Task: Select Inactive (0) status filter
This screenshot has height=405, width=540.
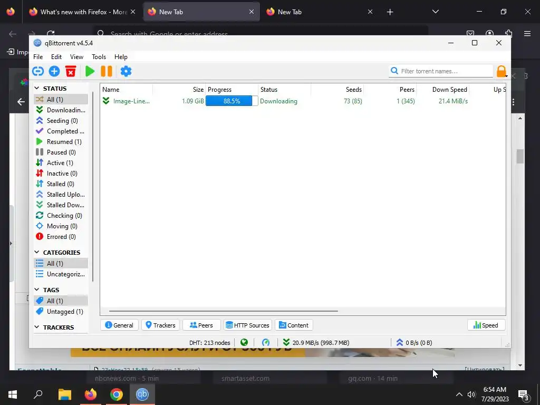Action: coord(61,173)
